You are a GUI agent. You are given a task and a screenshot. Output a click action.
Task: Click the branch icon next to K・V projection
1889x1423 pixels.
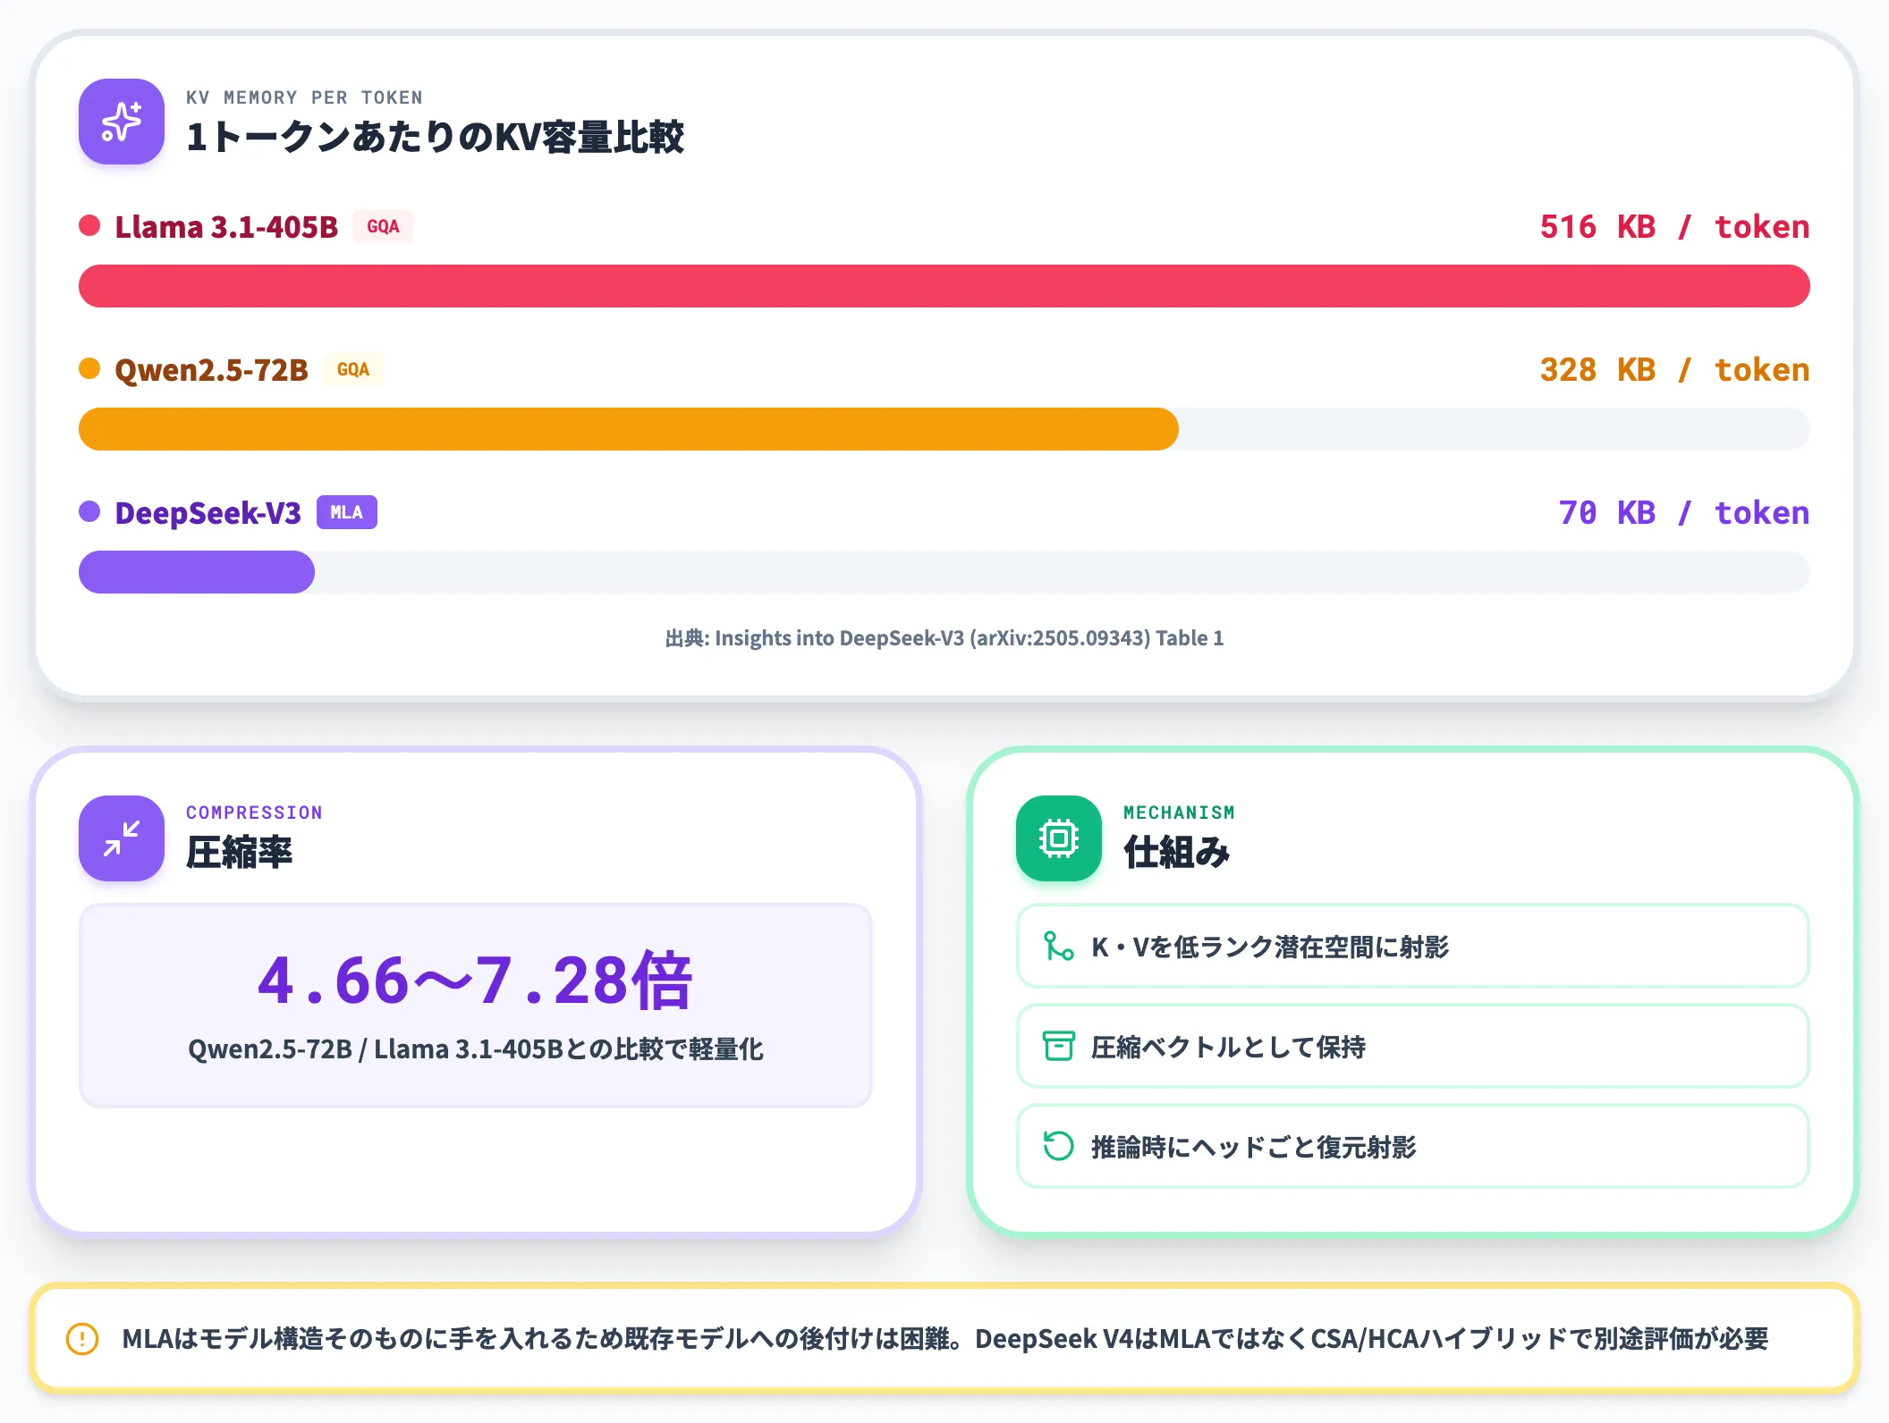1059,947
